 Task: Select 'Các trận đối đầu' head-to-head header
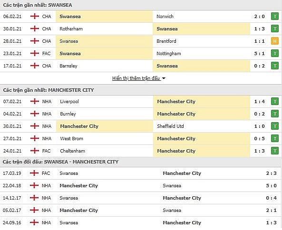point(60,162)
